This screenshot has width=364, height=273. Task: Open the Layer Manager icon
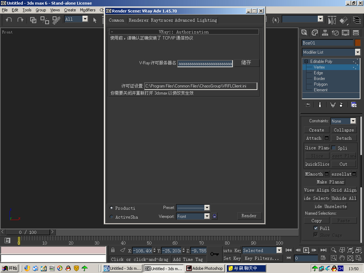[x=357, y=20]
